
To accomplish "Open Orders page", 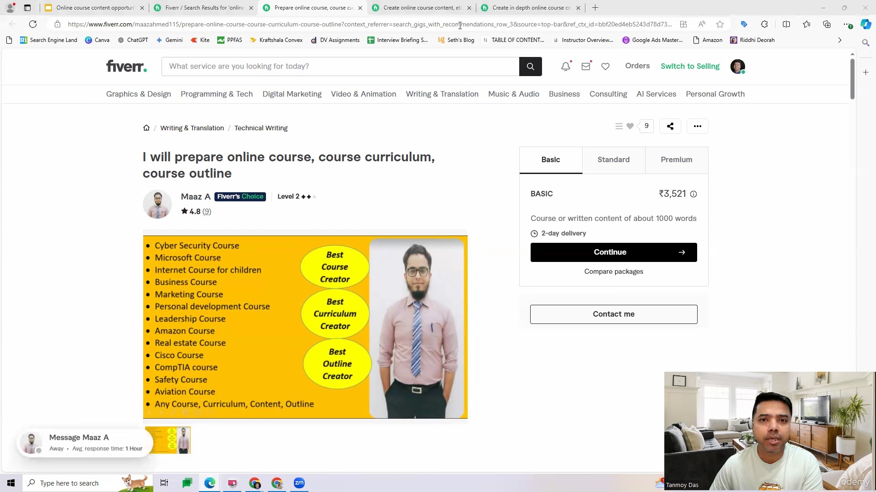I will coord(637,66).
